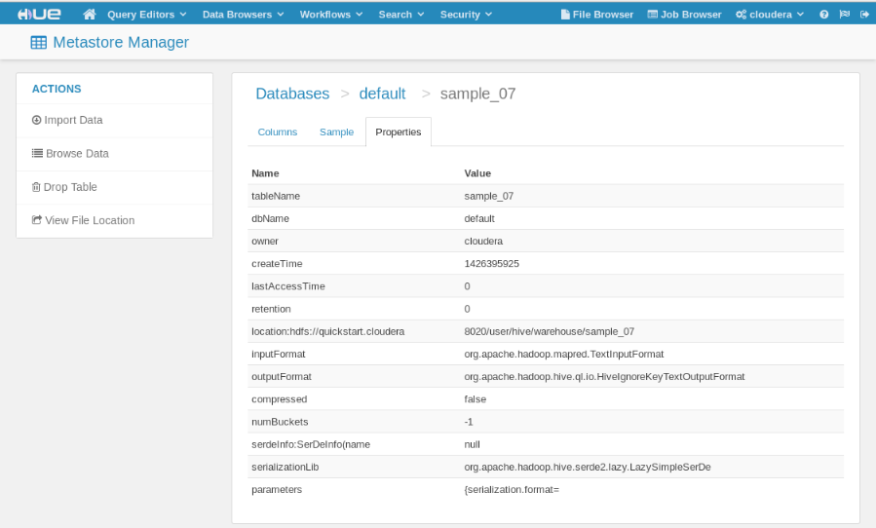Open Workflows dropdown
The height and width of the screenshot is (528, 876).
(x=331, y=15)
